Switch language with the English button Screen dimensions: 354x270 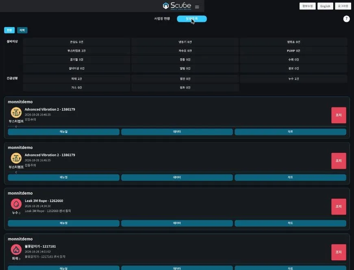pos(325,6)
